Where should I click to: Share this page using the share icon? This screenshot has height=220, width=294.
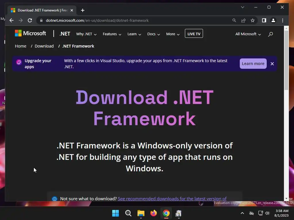click(x=243, y=20)
